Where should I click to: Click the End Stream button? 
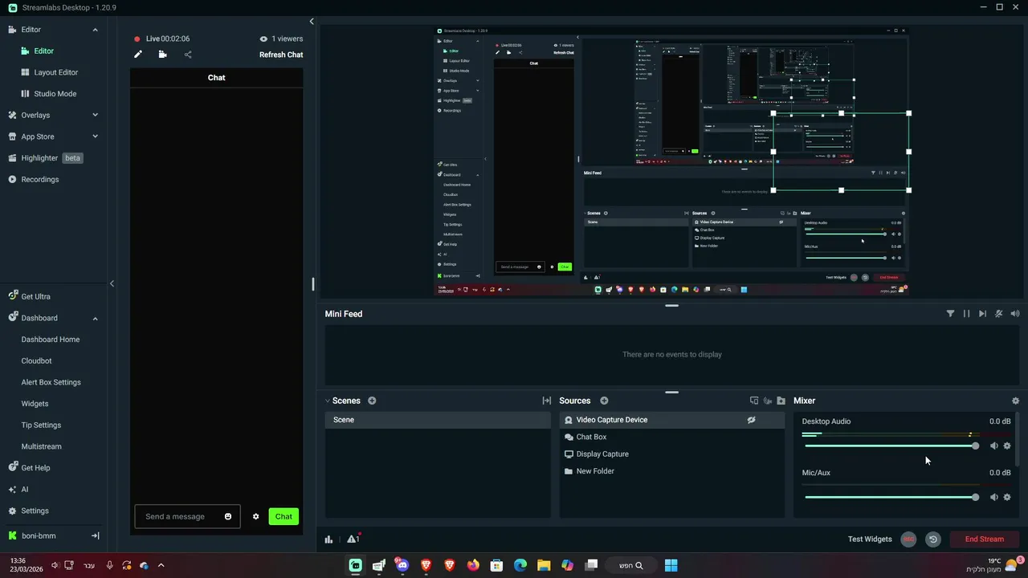tap(984, 539)
